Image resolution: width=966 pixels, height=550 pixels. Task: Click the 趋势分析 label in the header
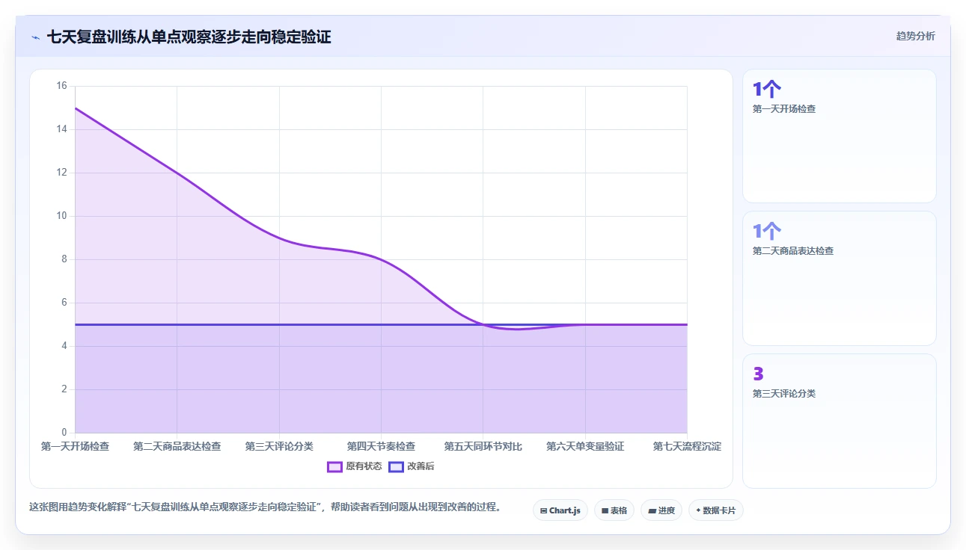pyautogui.click(x=916, y=36)
